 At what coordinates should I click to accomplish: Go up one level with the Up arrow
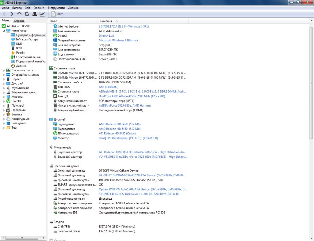click(19, 13)
